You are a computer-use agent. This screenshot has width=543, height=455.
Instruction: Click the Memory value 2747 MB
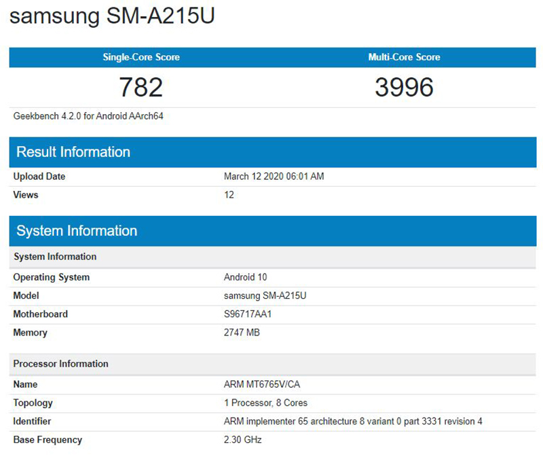[x=242, y=333]
